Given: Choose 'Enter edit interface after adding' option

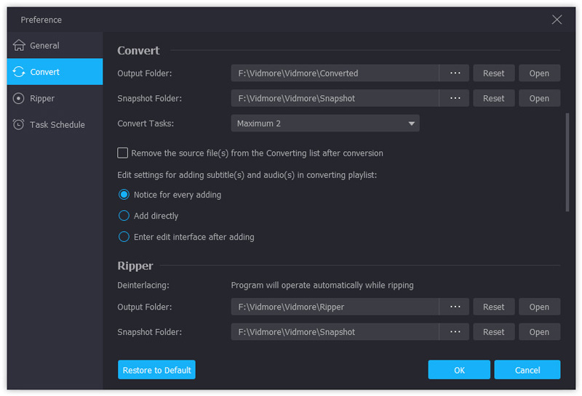Looking at the screenshot, I should point(124,237).
